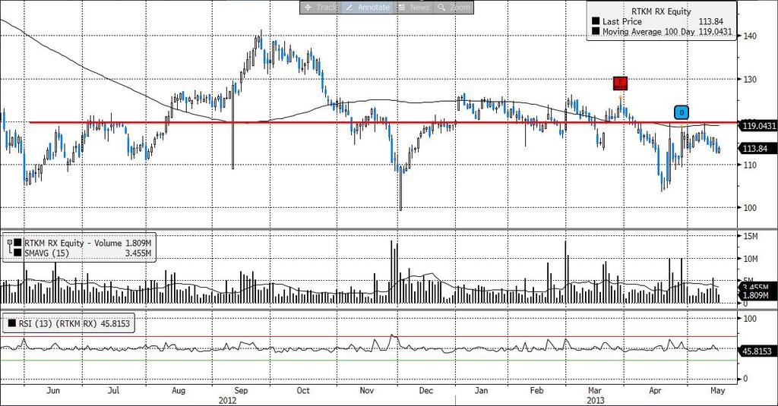Click the red E earnings event marker
This screenshot has height=406, width=778.
coord(620,83)
